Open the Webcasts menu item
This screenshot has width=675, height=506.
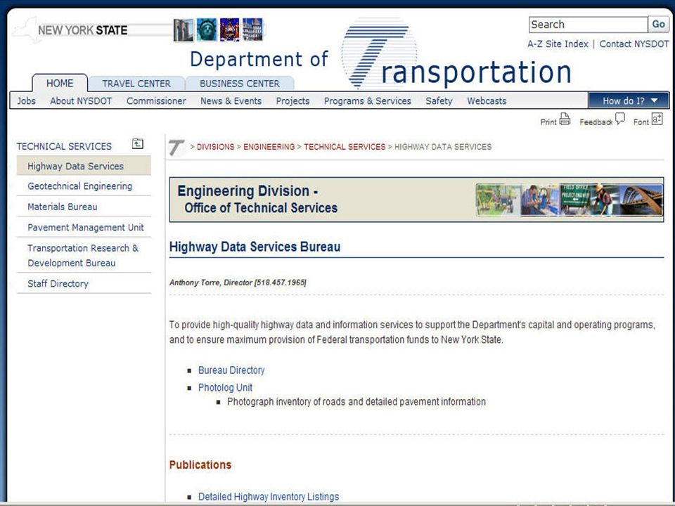[x=487, y=100]
